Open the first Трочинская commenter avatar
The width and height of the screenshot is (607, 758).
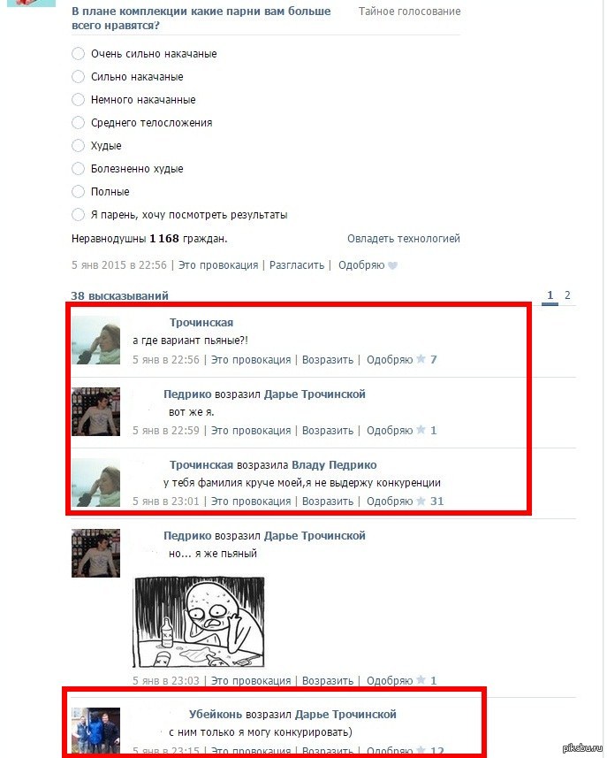(x=95, y=341)
